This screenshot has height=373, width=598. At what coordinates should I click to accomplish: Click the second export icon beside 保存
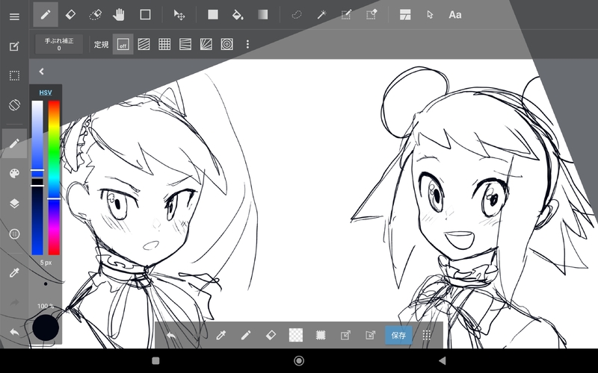pos(370,335)
